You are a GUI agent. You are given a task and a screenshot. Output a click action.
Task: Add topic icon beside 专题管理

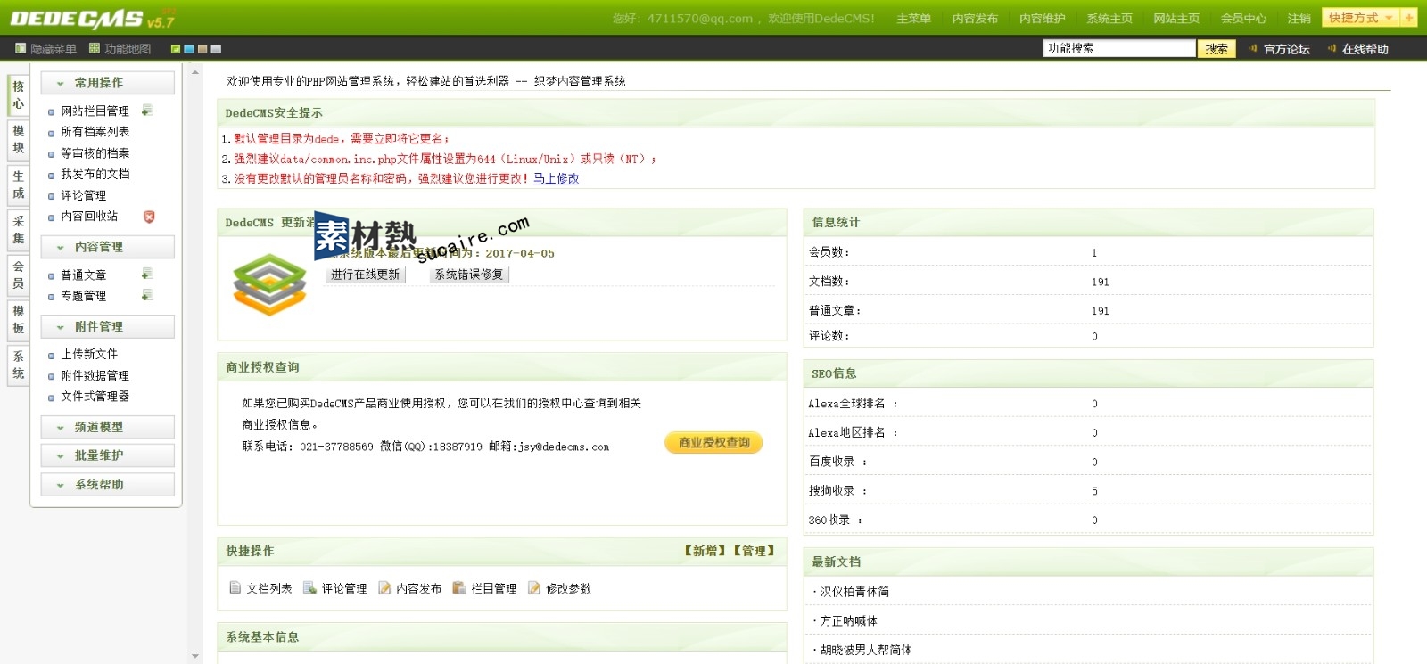[x=148, y=295]
